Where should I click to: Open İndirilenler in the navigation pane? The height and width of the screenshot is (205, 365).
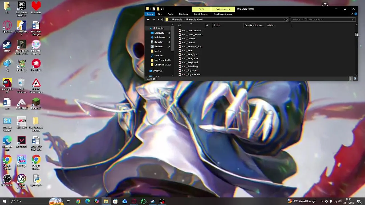tap(160, 37)
